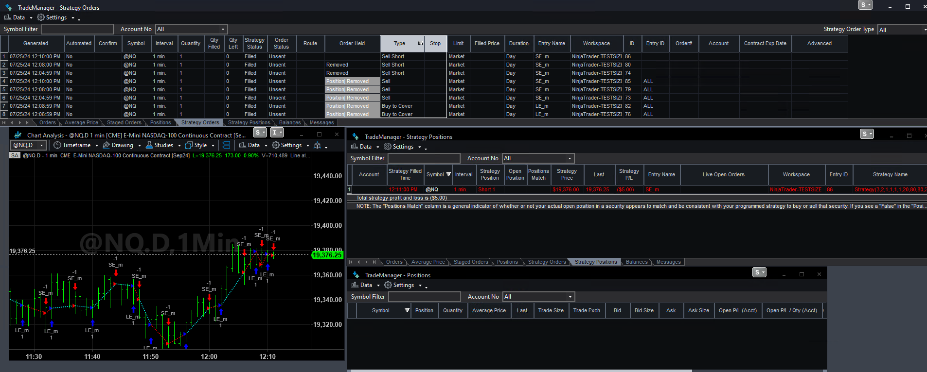This screenshot has width=927, height=372.
Task: Click the Timeframe clock icon in chart toolbar
Action: (57, 145)
